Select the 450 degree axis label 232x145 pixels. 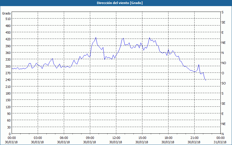click(8, 32)
